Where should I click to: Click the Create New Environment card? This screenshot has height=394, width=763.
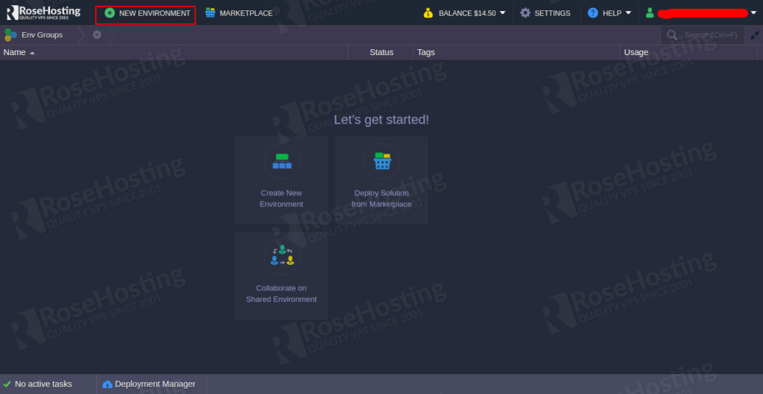282,180
